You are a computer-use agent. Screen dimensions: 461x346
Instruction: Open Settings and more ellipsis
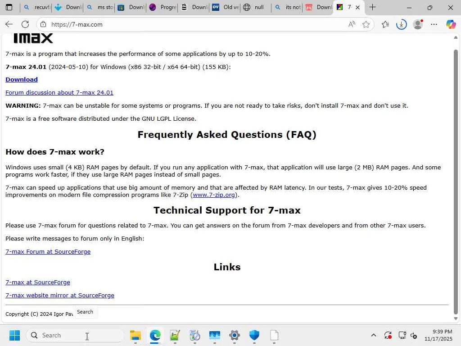click(434, 24)
